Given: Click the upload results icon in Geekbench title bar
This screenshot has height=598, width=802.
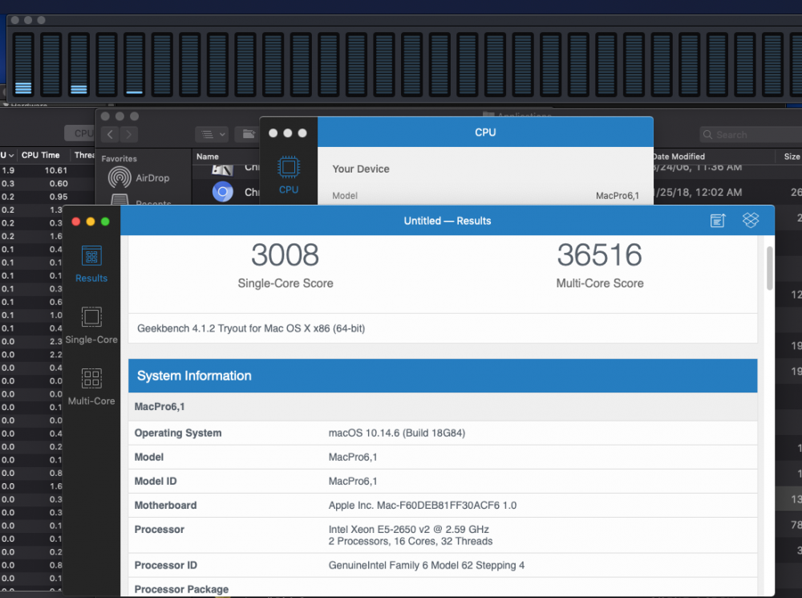Looking at the screenshot, I should click(x=718, y=221).
